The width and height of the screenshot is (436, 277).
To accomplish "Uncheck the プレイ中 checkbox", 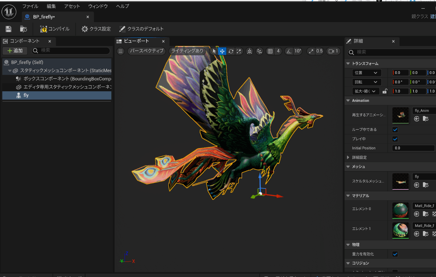I will pyautogui.click(x=395, y=139).
